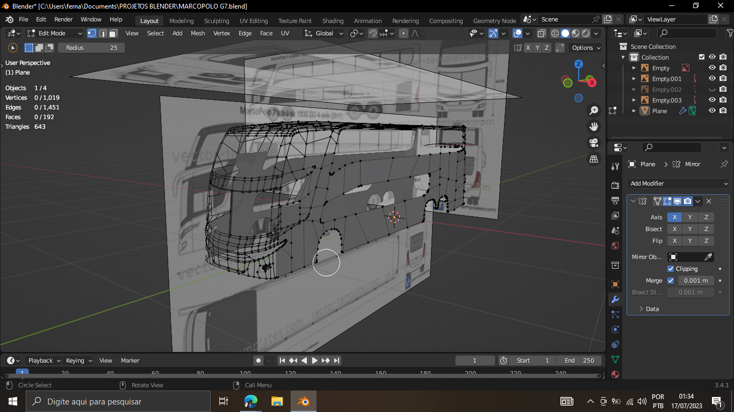Open the Material properties tab icon
Screen dimensions: 734x412
615,374
